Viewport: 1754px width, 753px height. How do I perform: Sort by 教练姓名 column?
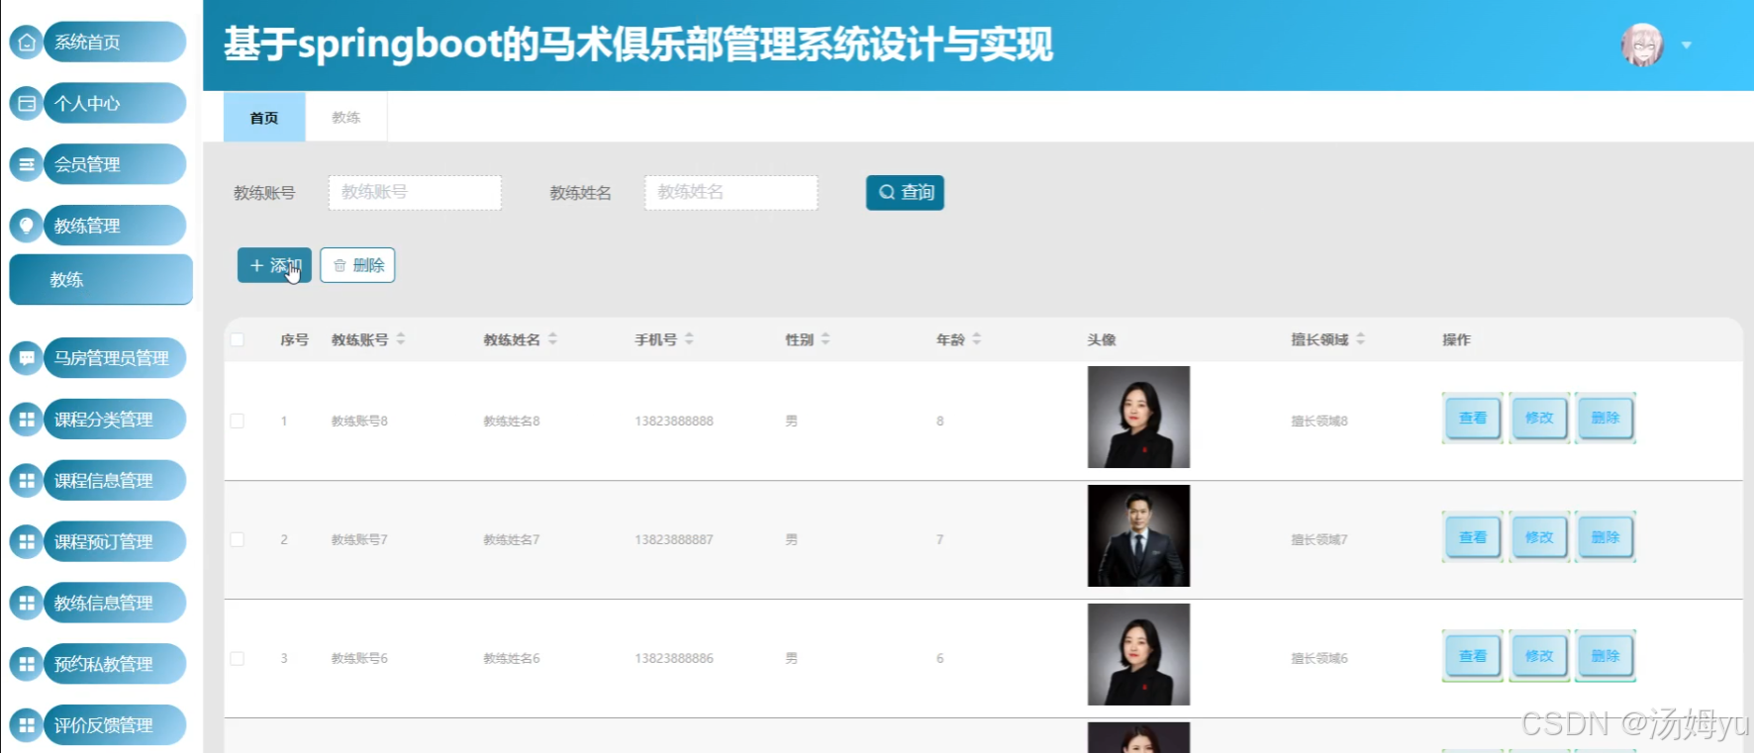point(552,339)
